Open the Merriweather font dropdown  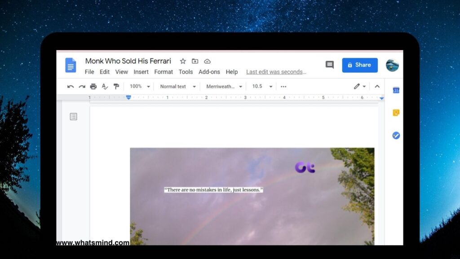224,87
